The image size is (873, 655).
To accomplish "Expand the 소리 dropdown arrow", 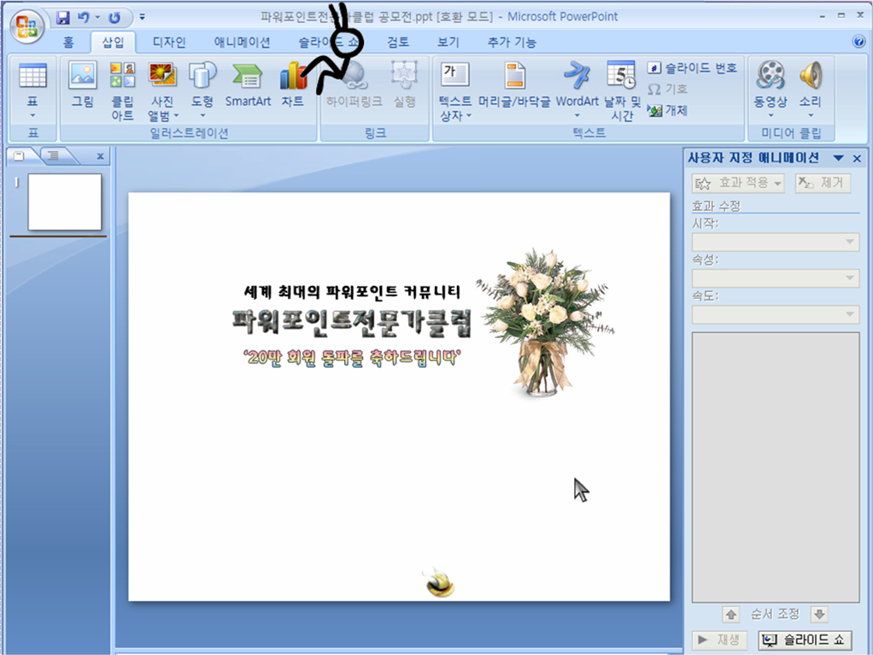I will (810, 115).
